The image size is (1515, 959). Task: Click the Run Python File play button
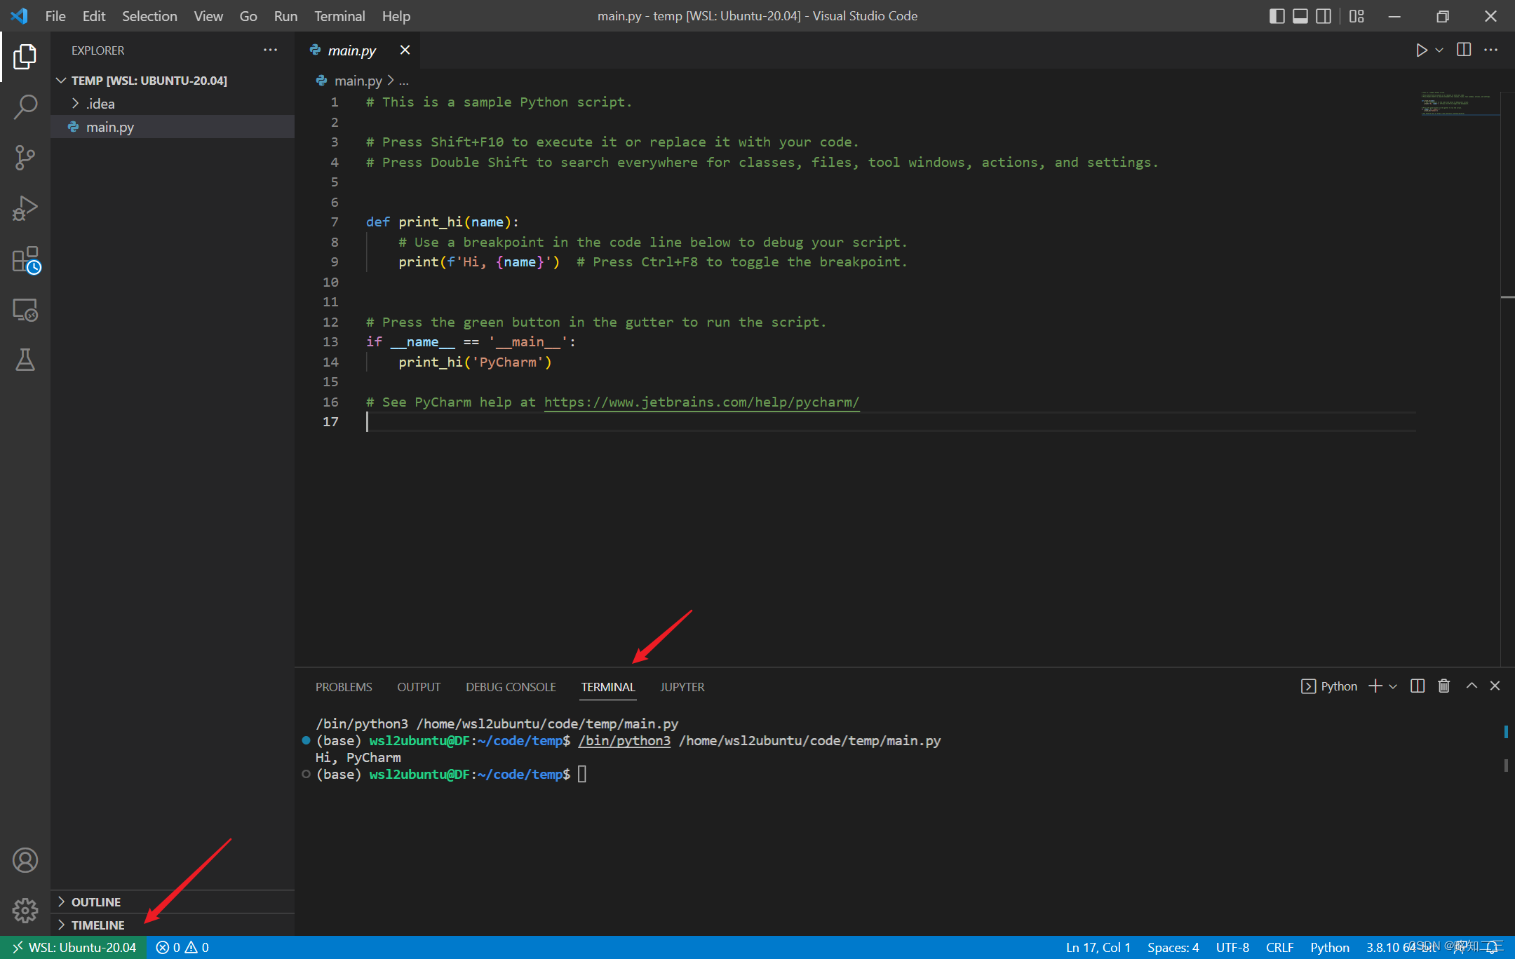[x=1421, y=50]
